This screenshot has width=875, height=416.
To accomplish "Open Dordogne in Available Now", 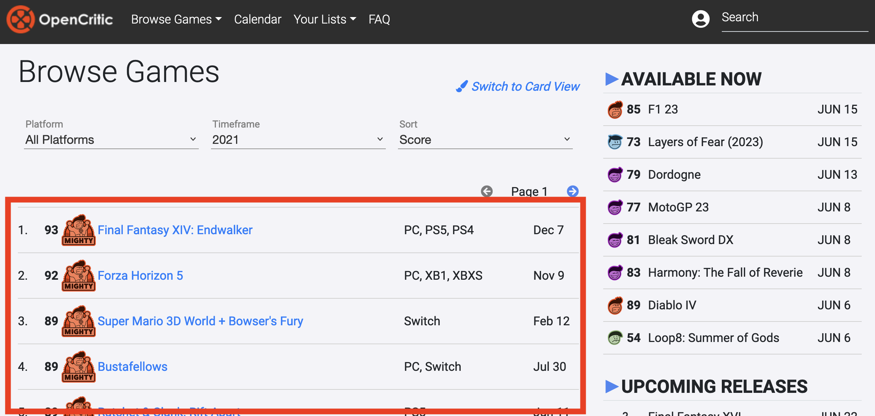I will click(x=674, y=175).
